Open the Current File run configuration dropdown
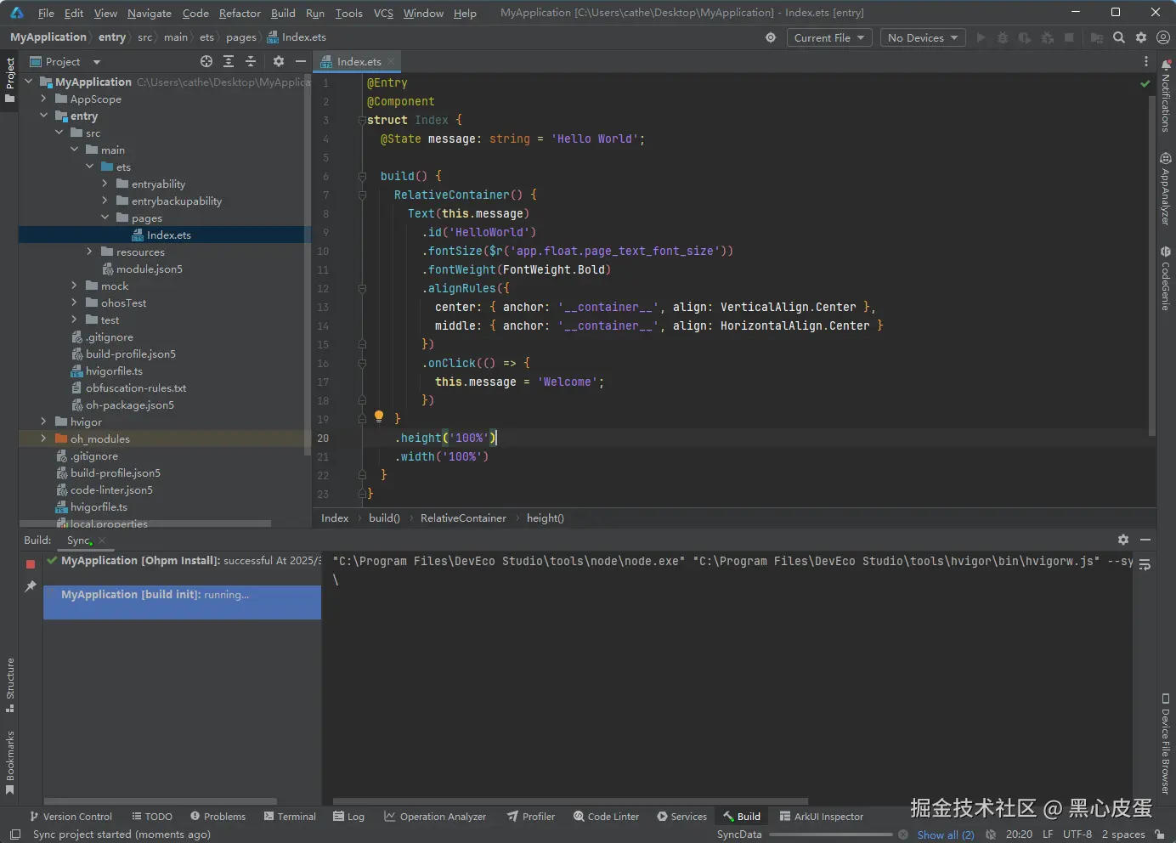Screen dimensions: 1176x843 (828, 37)
